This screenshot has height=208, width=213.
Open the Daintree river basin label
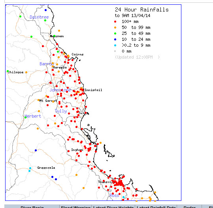[39, 17]
